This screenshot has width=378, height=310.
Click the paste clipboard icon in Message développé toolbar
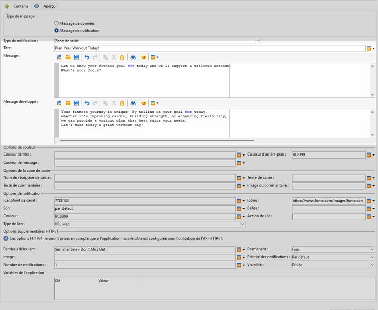pos(121,103)
